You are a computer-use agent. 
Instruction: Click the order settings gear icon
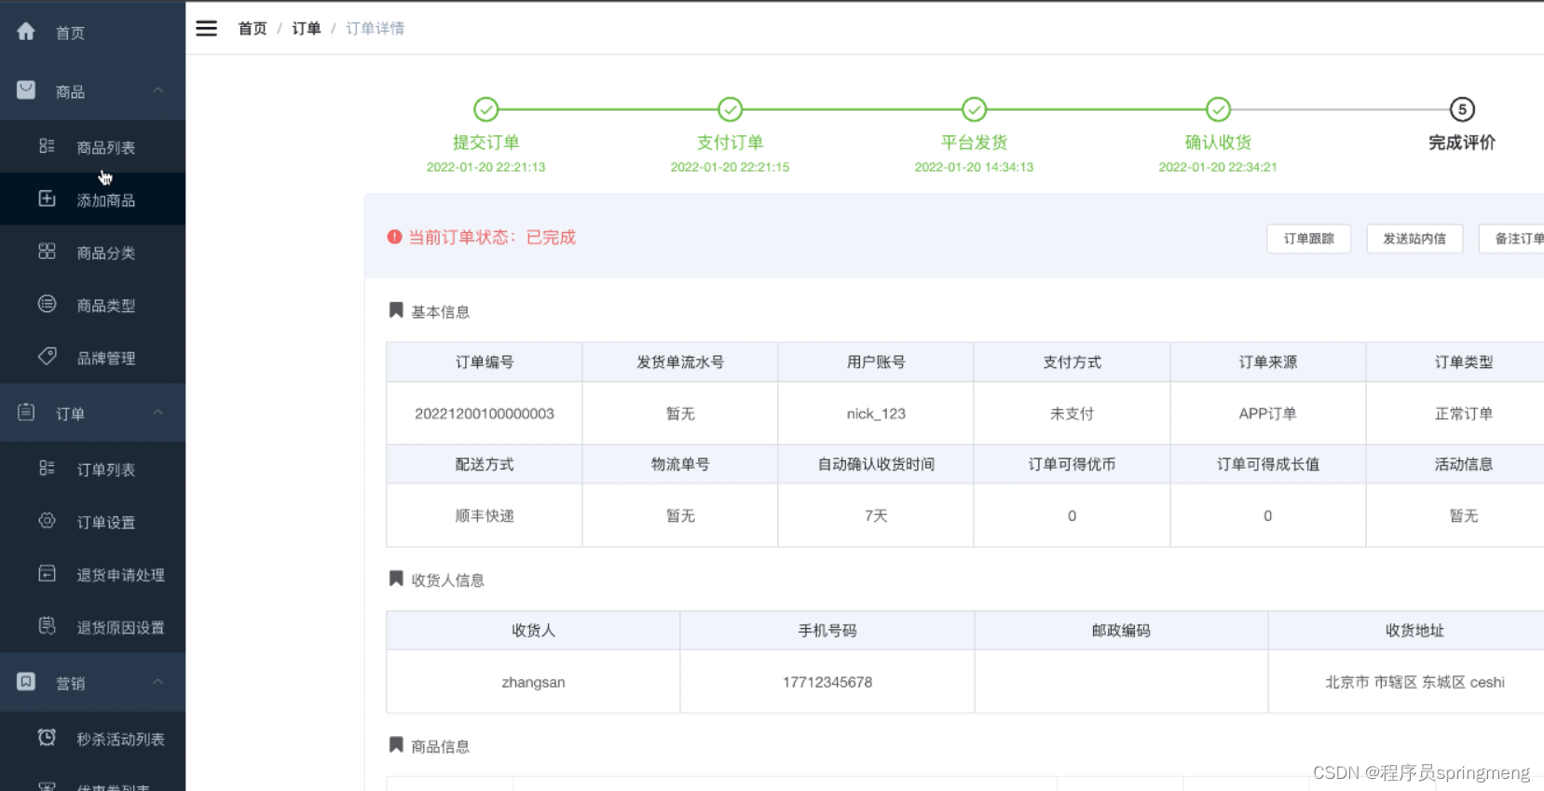[x=47, y=521]
